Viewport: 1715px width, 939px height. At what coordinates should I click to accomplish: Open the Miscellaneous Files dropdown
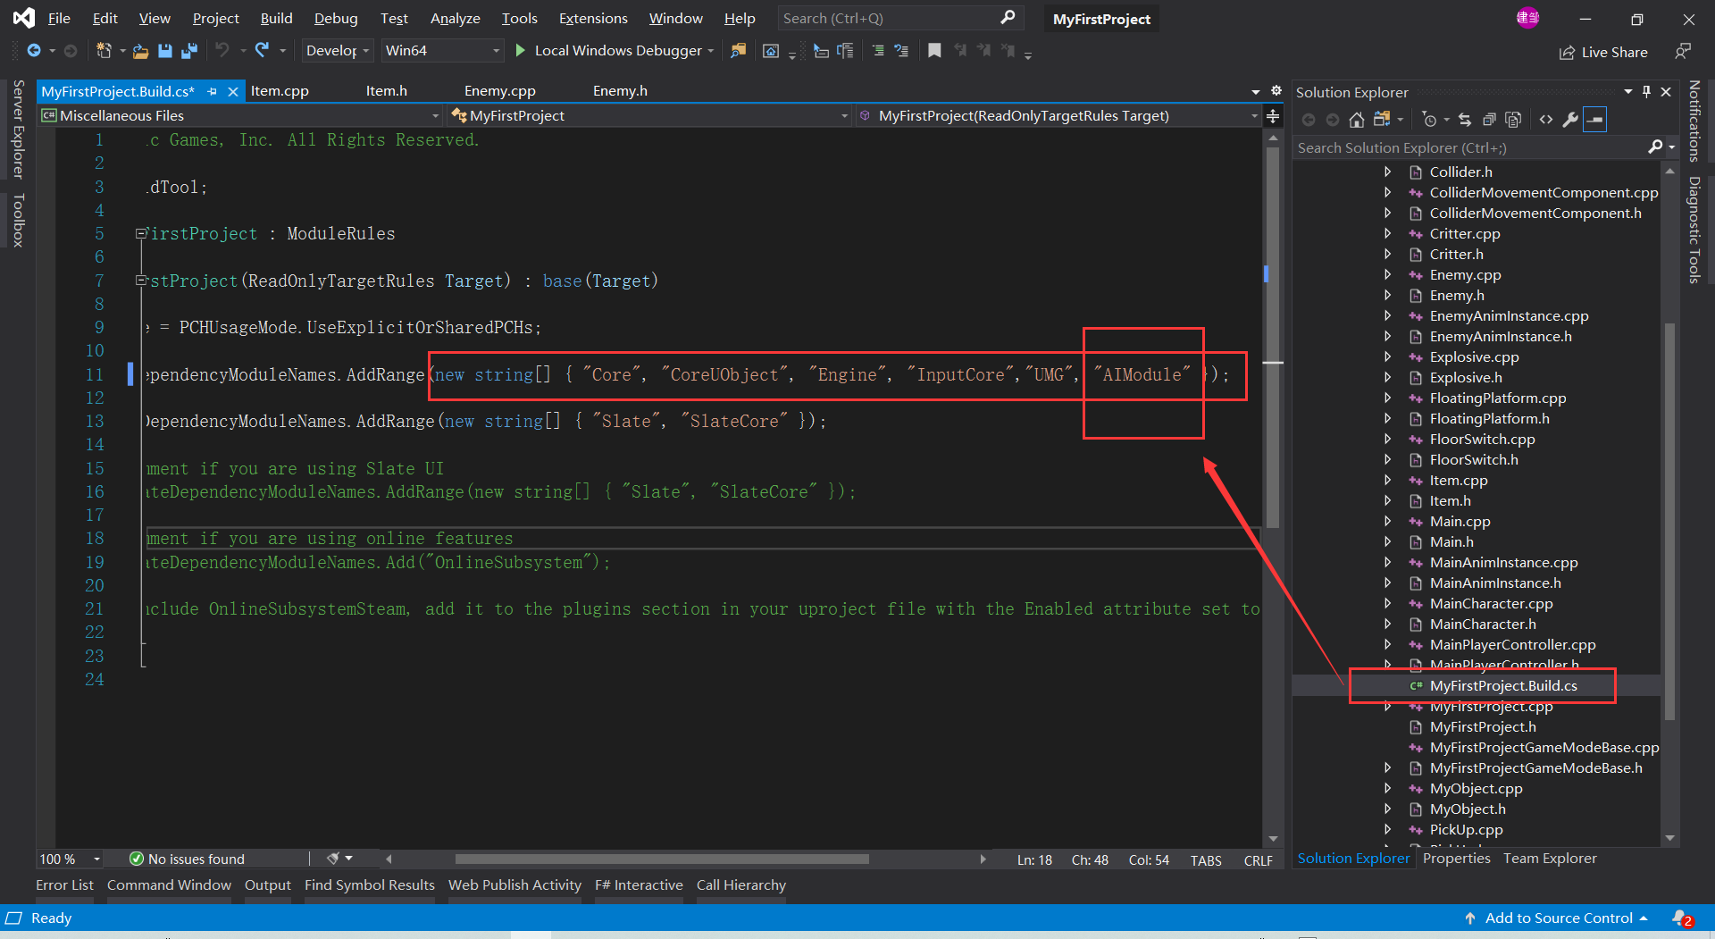click(x=435, y=115)
